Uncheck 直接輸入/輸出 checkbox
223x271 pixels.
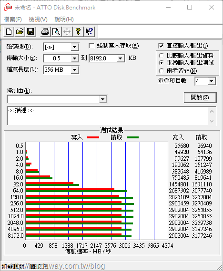tap(161, 46)
